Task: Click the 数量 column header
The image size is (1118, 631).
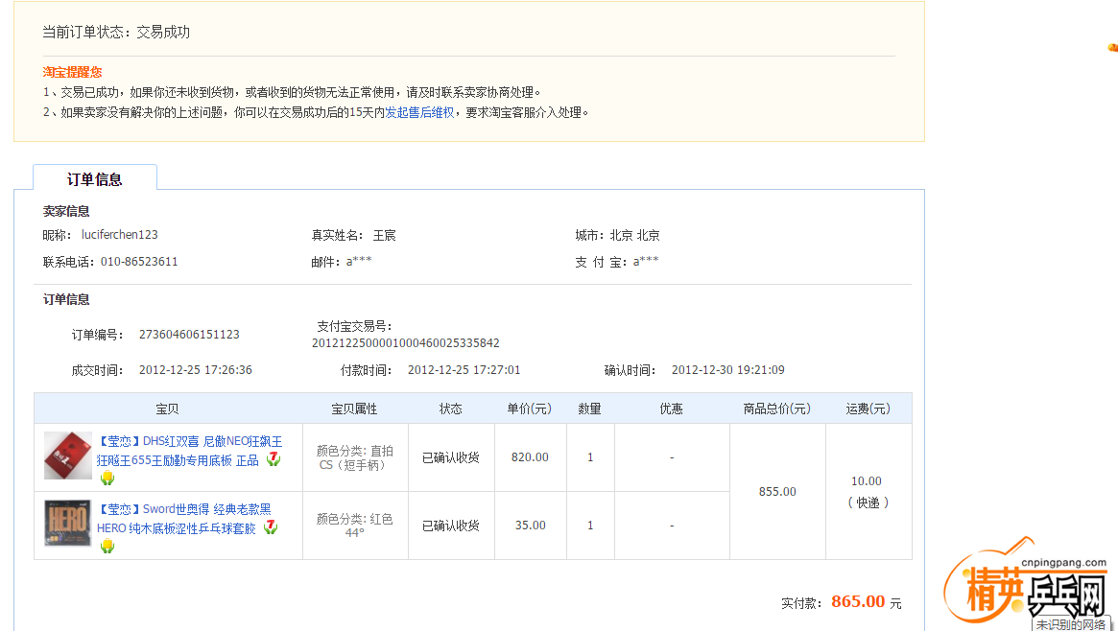Action: click(589, 409)
